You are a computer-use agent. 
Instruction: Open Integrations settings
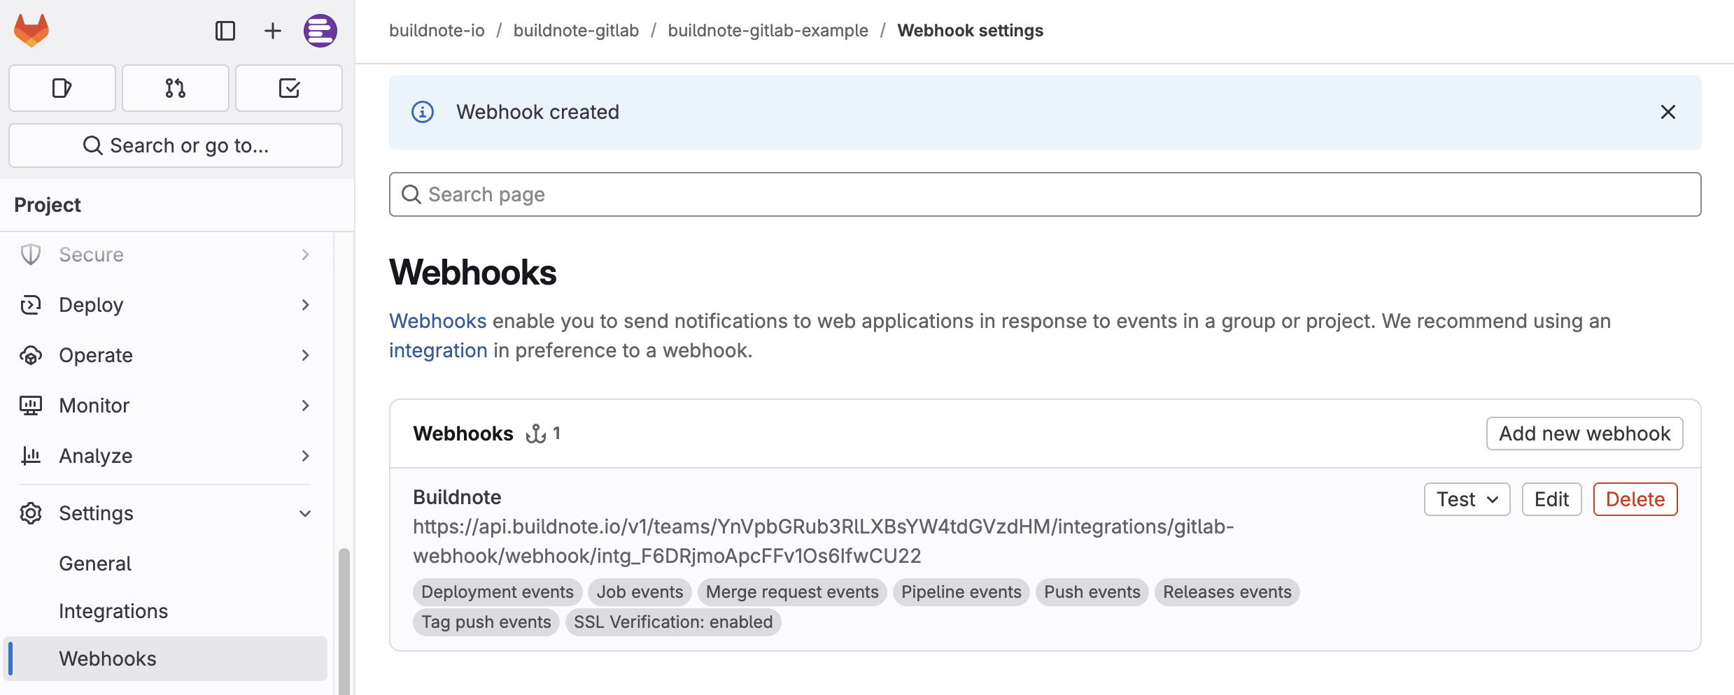pyautogui.click(x=165, y=611)
